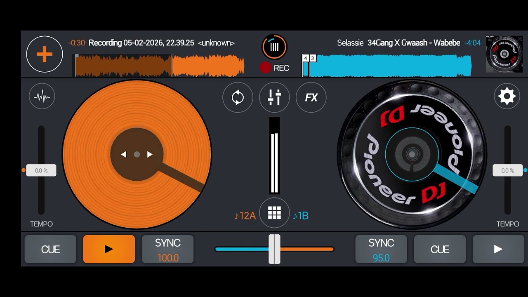
Task: Click the left deck CUE button
Action: click(x=50, y=249)
